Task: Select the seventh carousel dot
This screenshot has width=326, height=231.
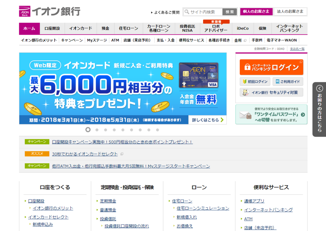Action: (x=140, y=130)
